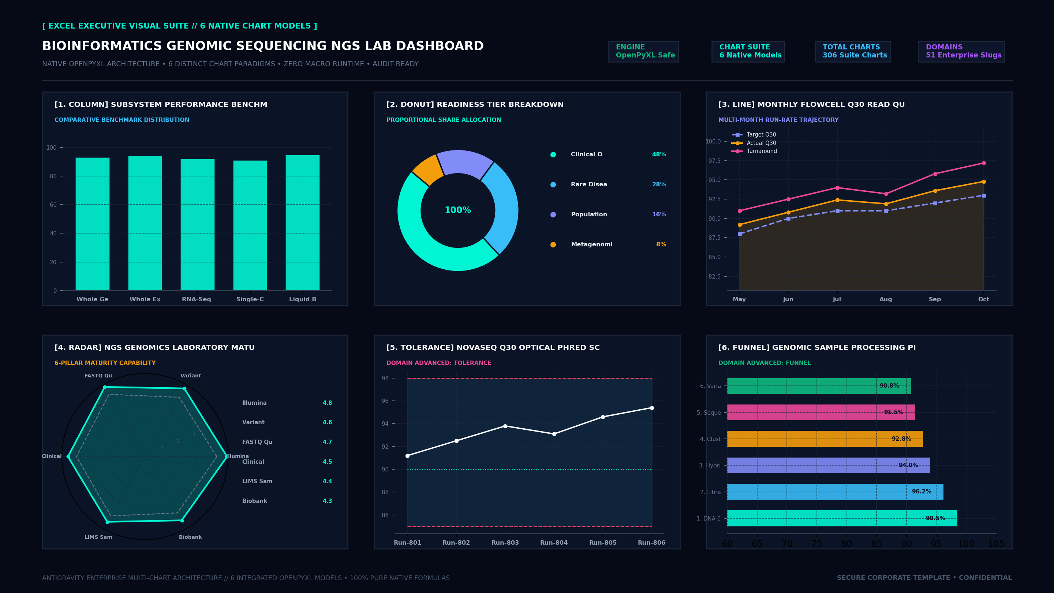The image size is (1054, 593).
Task: Select the LIMS Sam 4.4 score row
Action: (x=287, y=481)
